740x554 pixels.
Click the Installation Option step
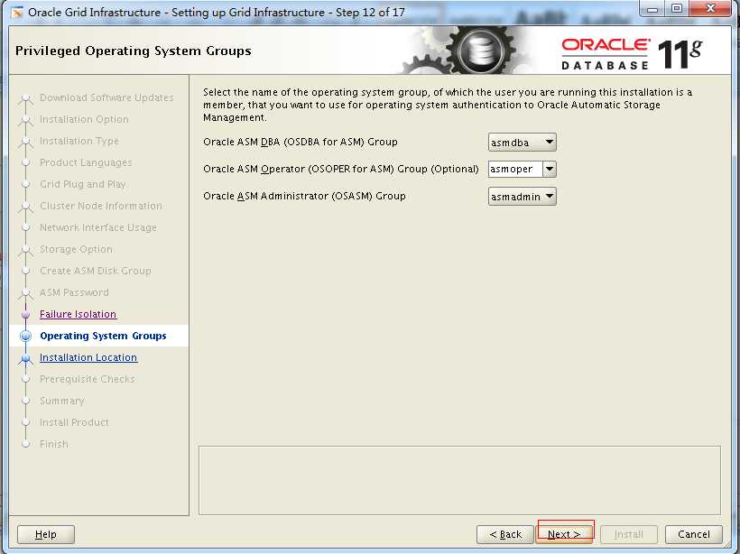coord(84,119)
